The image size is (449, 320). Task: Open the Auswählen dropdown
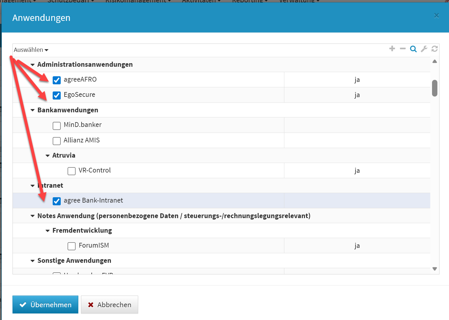[x=31, y=50]
